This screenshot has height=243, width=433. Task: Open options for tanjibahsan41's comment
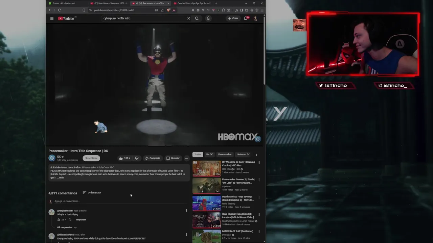[186, 211]
